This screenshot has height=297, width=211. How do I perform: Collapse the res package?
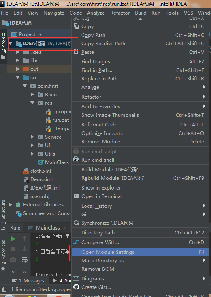coord(32,103)
